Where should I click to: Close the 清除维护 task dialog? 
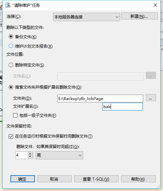point(155,5)
